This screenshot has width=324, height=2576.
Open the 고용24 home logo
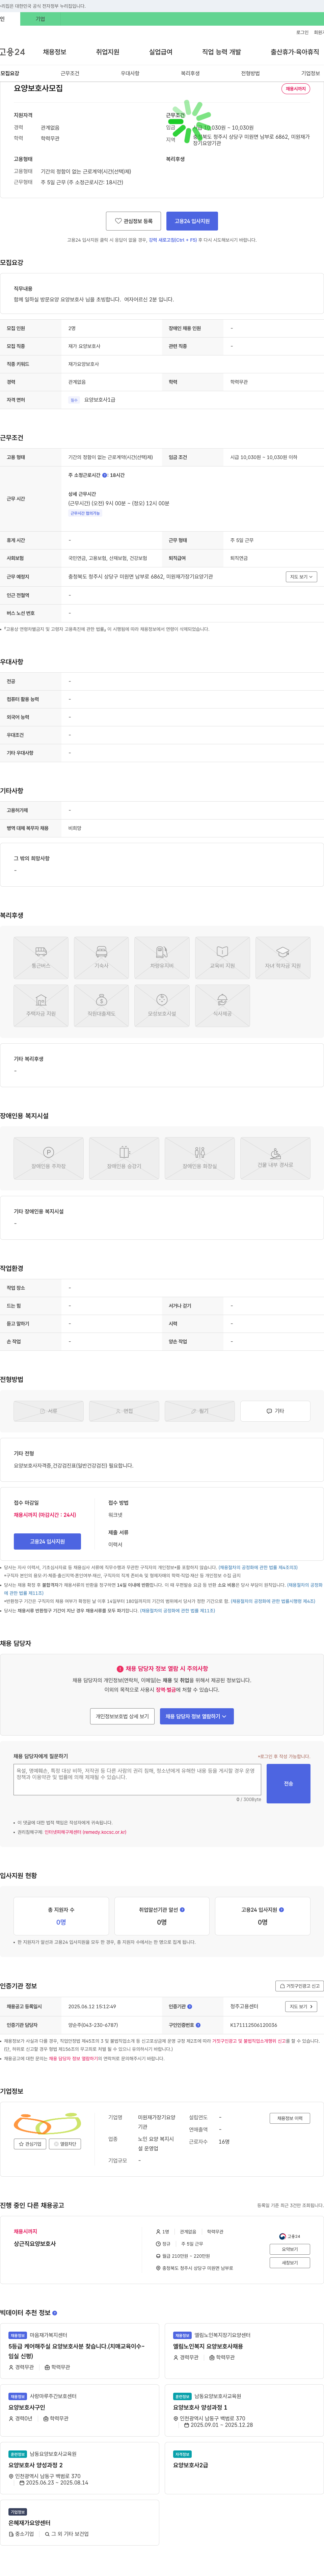(12, 52)
